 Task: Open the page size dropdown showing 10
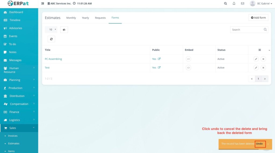[x=51, y=30]
